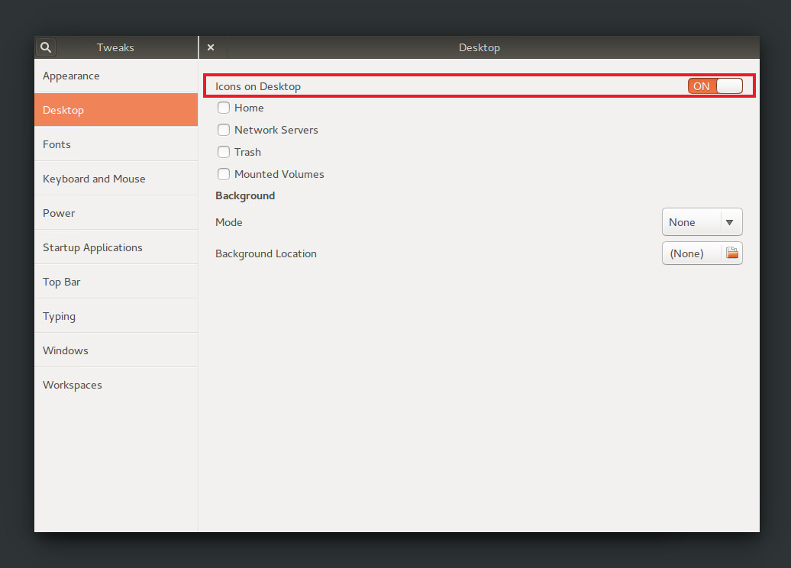Open the Workspaces section
791x568 pixels.
[116, 384]
